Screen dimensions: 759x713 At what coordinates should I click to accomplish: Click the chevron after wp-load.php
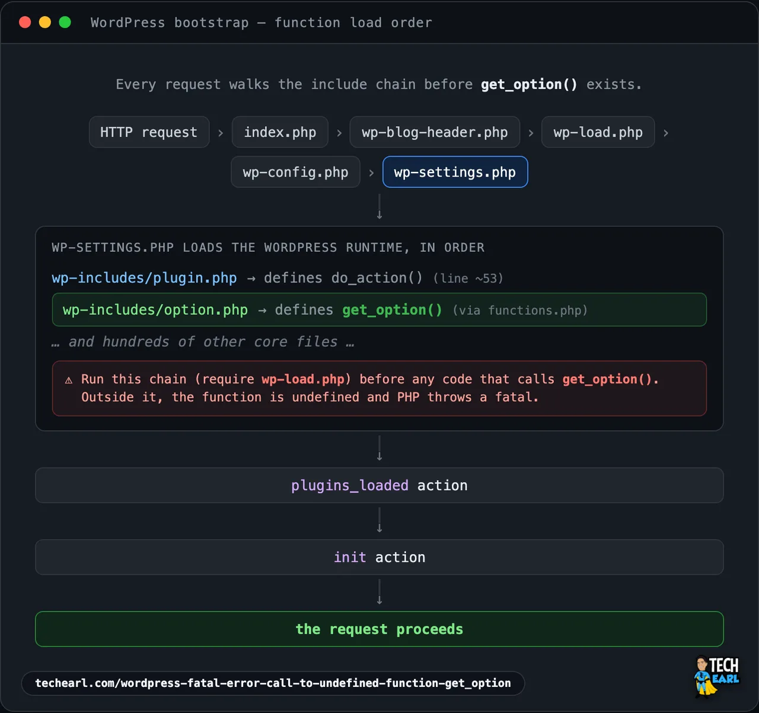tap(666, 133)
